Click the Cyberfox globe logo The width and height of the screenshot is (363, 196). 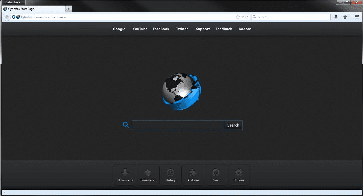[182, 91]
